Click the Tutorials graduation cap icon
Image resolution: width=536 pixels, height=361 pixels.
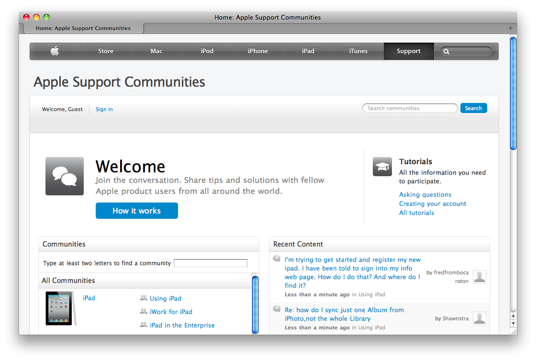pyautogui.click(x=382, y=167)
